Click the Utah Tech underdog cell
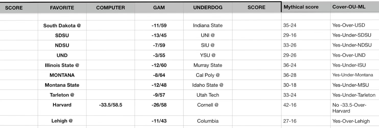This screenshot has height=128, width=379. [207, 95]
